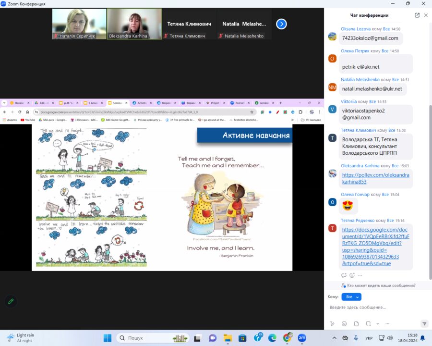The width and height of the screenshot is (432, 346).
Task: Select Тетяна Климович participant tile
Action: pos(189,24)
